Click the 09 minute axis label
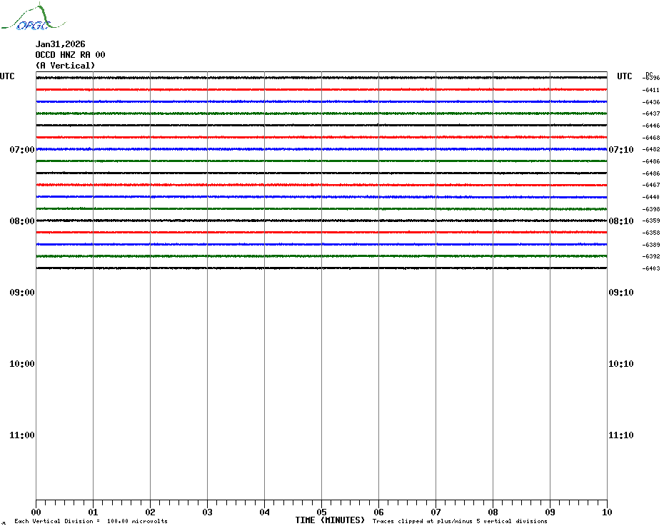The image size is (664, 531). pos(550,512)
